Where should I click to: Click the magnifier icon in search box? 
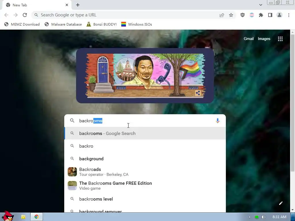[72, 121]
